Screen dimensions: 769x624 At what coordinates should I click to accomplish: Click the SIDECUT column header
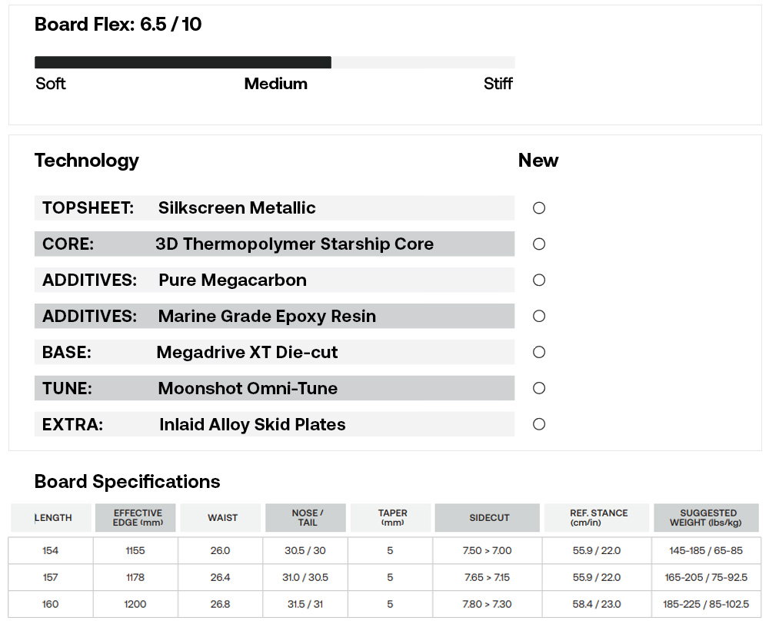coord(487,518)
